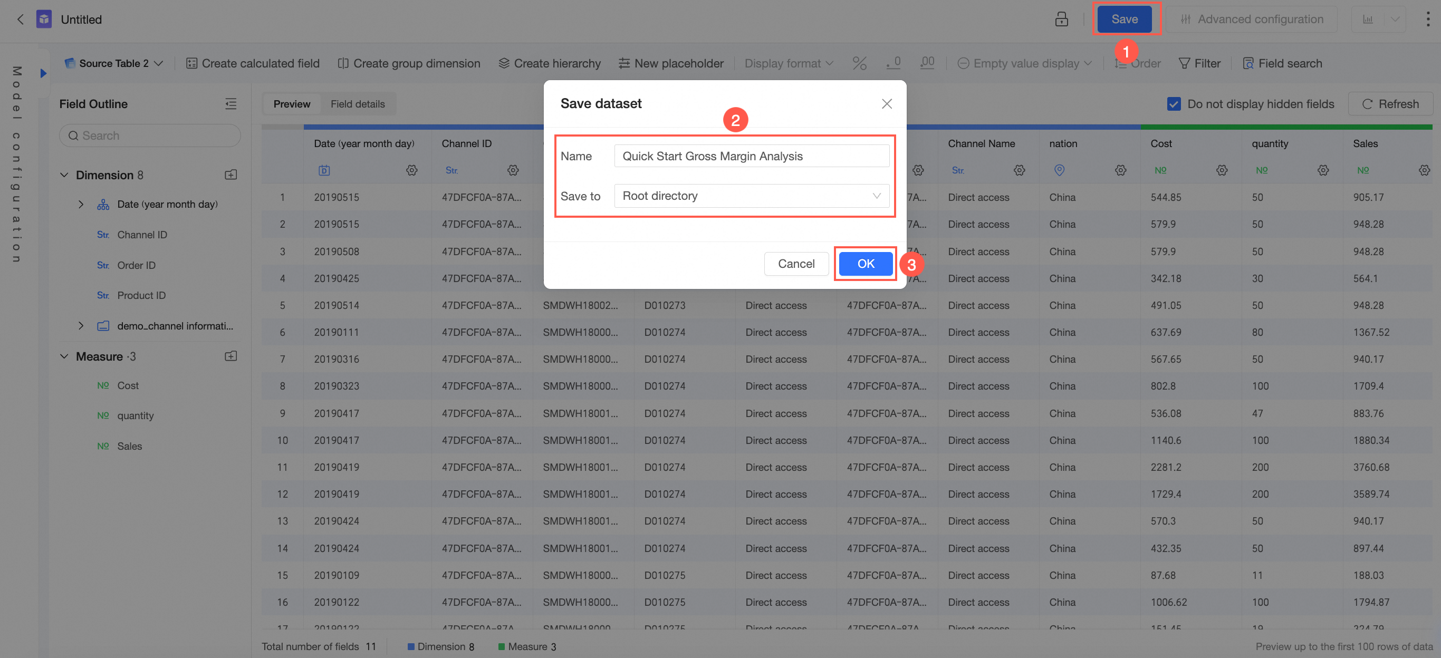Open the Source Table 2 dropdown

114,63
